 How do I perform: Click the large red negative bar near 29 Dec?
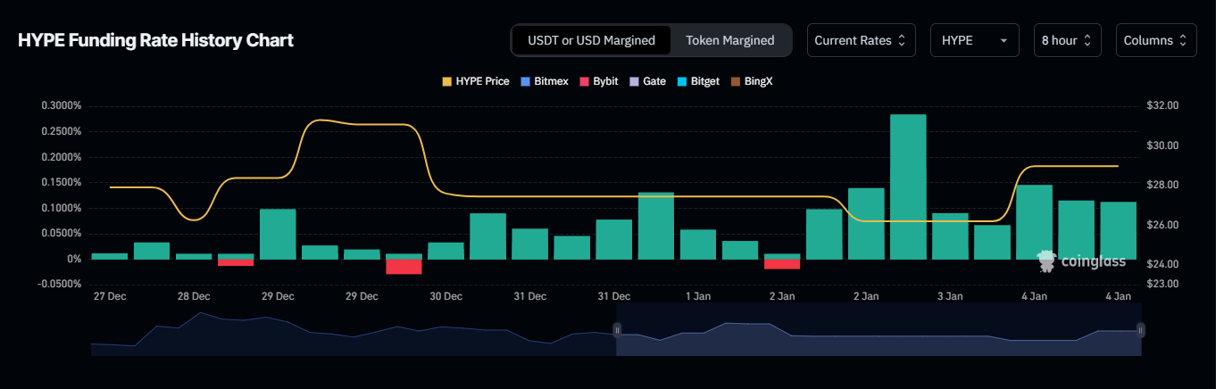(x=404, y=267)
